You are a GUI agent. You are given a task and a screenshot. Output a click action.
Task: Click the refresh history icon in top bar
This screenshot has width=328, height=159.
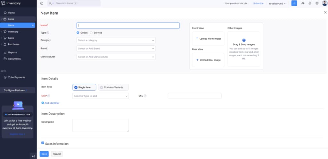(x=42, y=3)
